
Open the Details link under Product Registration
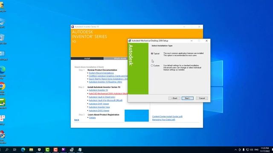pyautogui.click(x=92, y=118)
